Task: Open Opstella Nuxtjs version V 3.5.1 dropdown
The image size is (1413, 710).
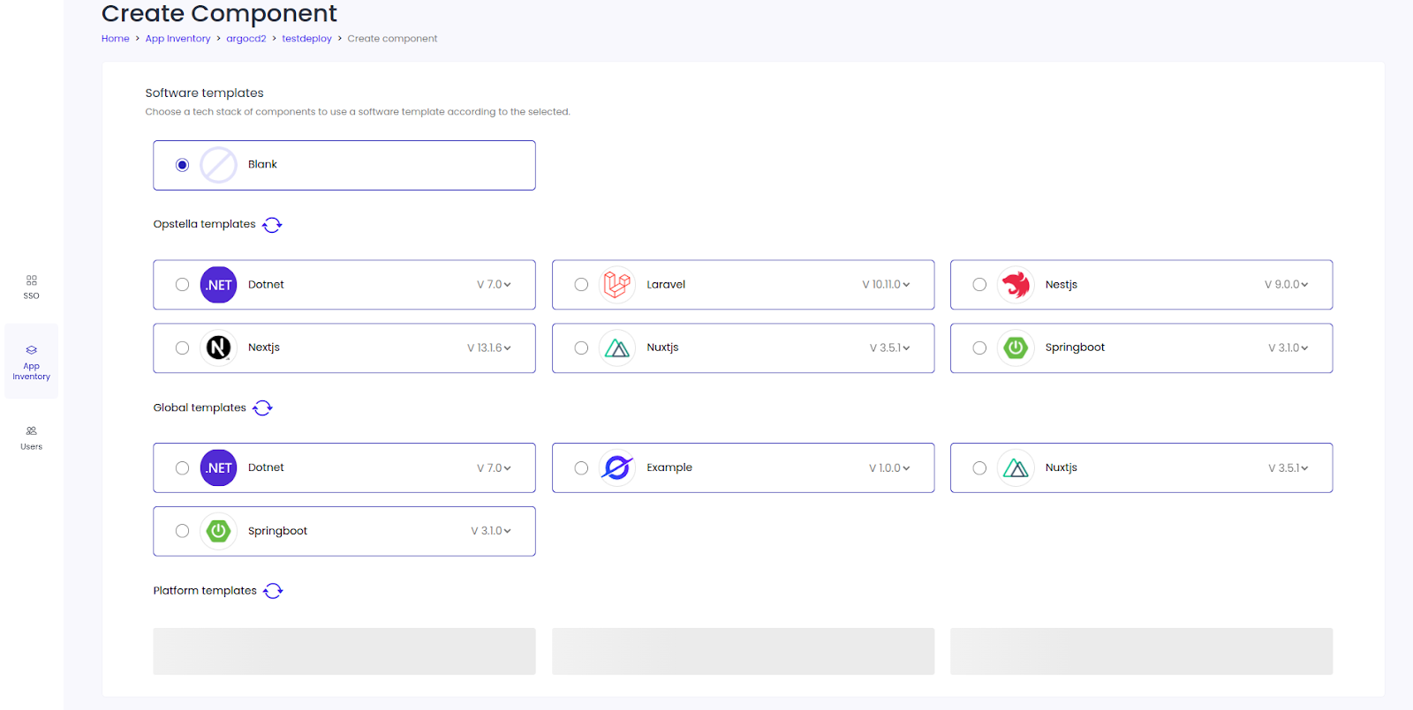Action: (x=889, y=348)
